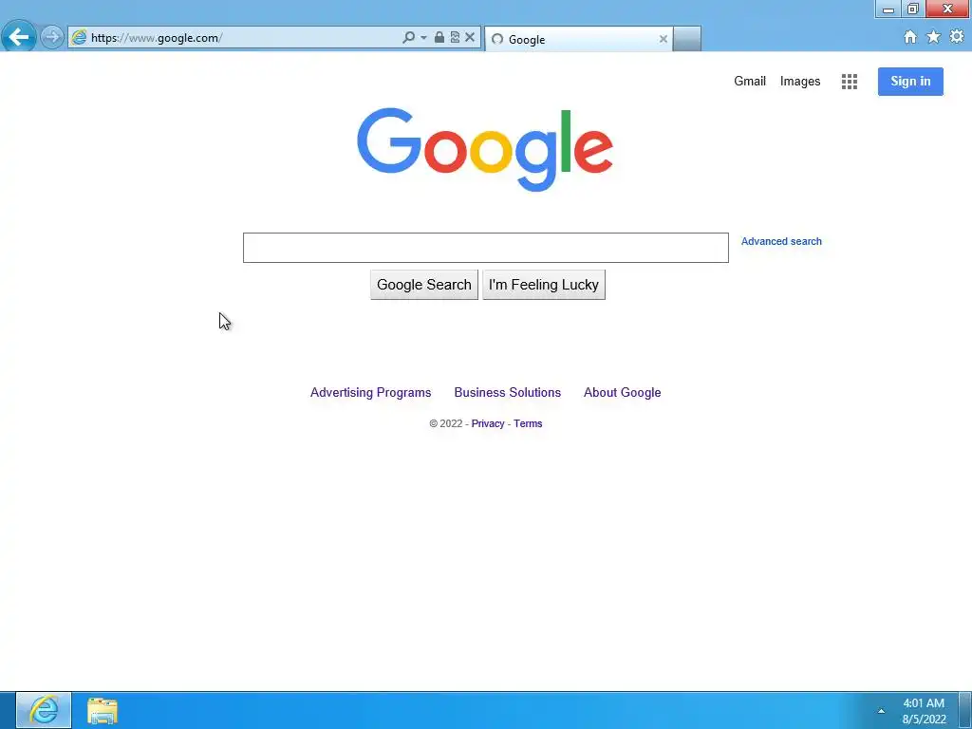This screenshot has width=972, height=729.
Task: Stop loading with the X button in address bar
Action: tap(470, 38)
